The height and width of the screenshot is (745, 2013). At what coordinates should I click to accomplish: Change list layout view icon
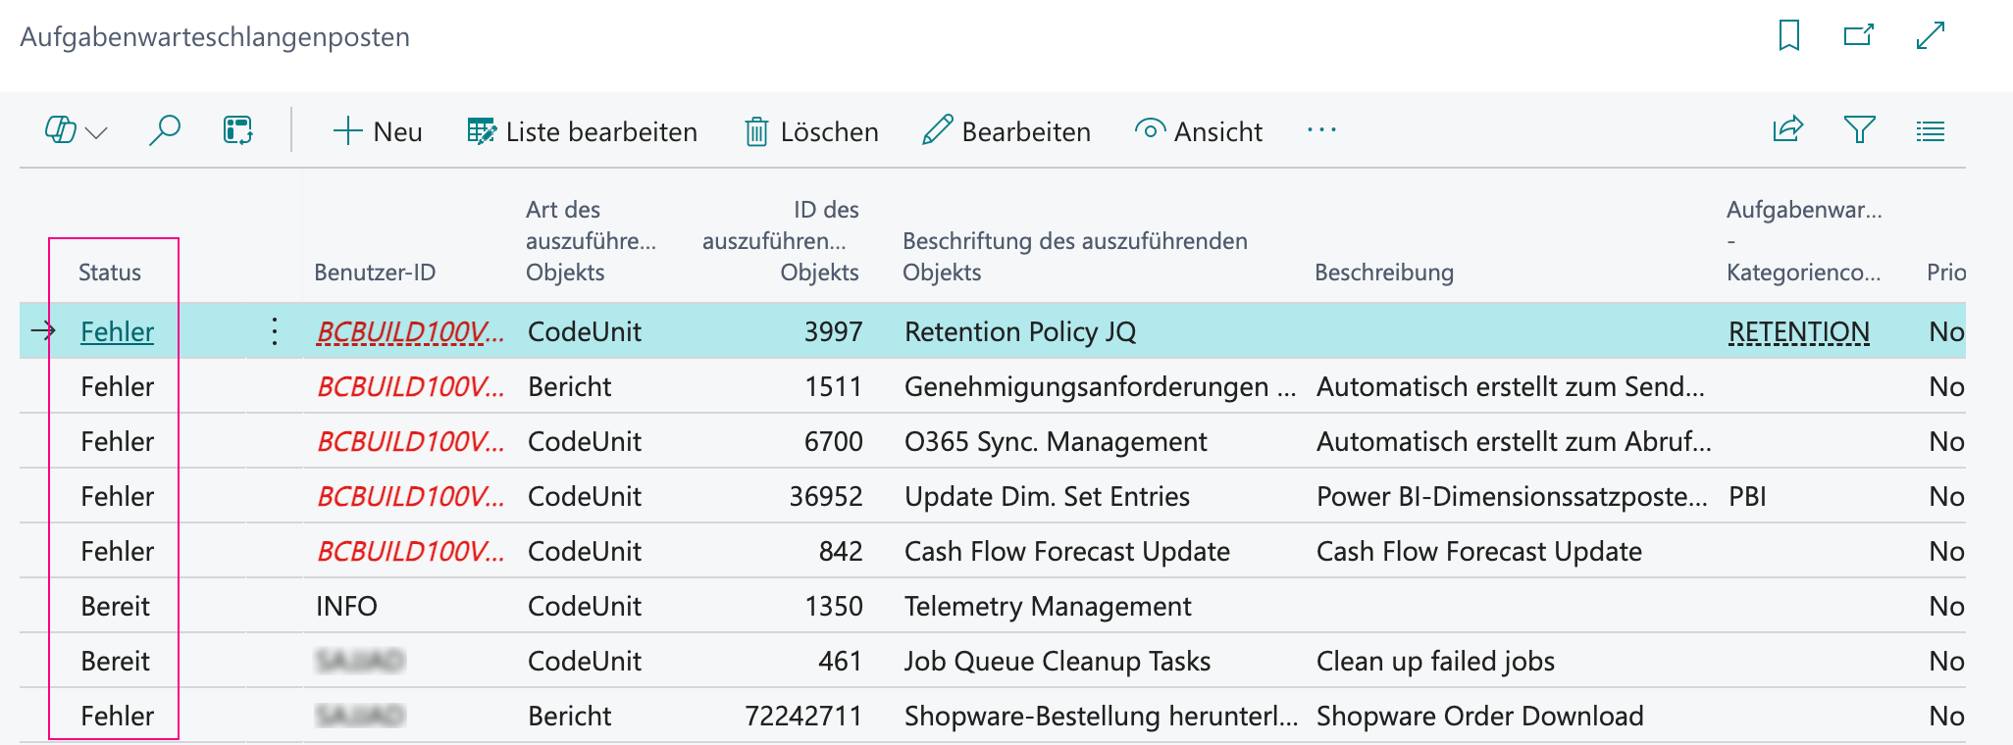1931,130
